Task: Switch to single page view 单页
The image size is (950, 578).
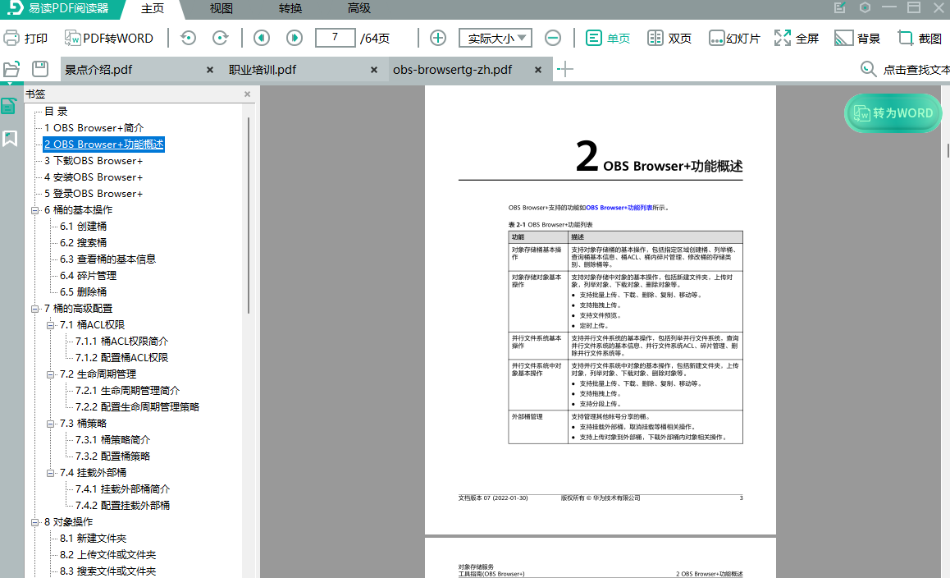Action: [x=608, y=39]
